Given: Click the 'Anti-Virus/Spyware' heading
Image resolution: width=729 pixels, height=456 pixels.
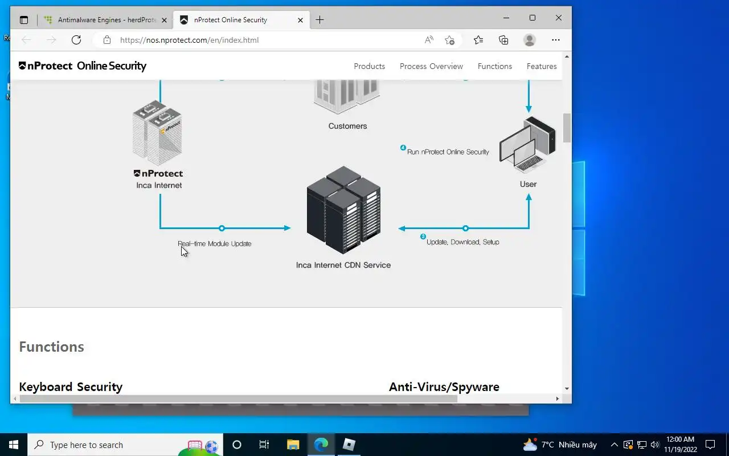Looking at the screenshot, I should pyautogui.click(x=444, y=387).
